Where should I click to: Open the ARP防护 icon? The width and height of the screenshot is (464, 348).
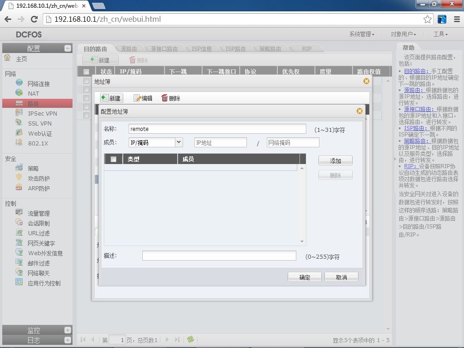tap(19, 188)
